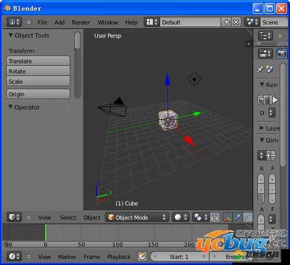
Task: Open the render presets selector
Action: pyautogui.click(x=261, y=155)
